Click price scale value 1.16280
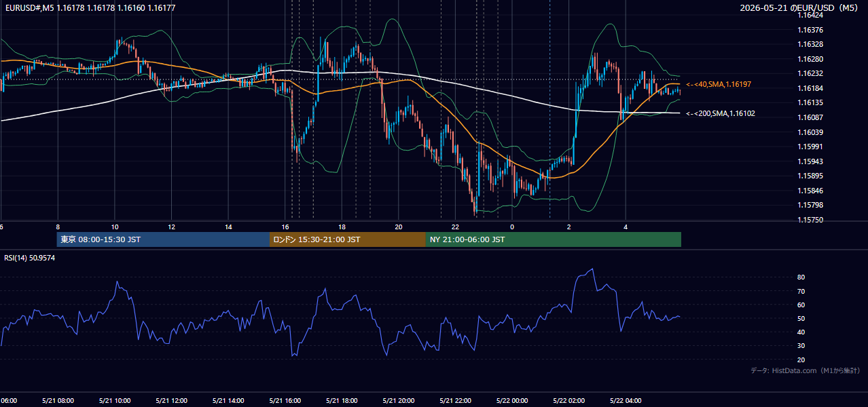The image size is (868, 407). tap(810, 59)
